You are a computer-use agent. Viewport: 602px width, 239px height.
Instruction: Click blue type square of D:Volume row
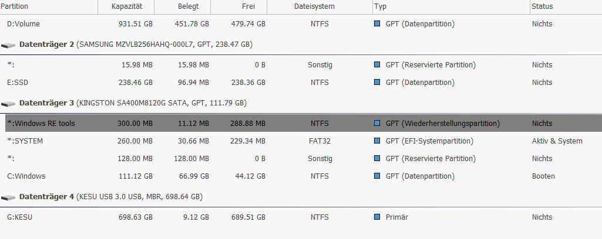click(377, 24)
